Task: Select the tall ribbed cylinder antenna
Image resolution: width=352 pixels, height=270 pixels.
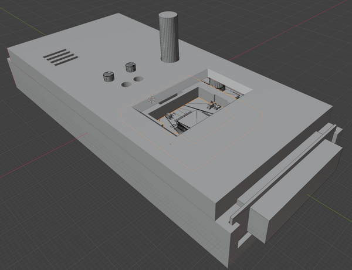Action: point(169,37)
